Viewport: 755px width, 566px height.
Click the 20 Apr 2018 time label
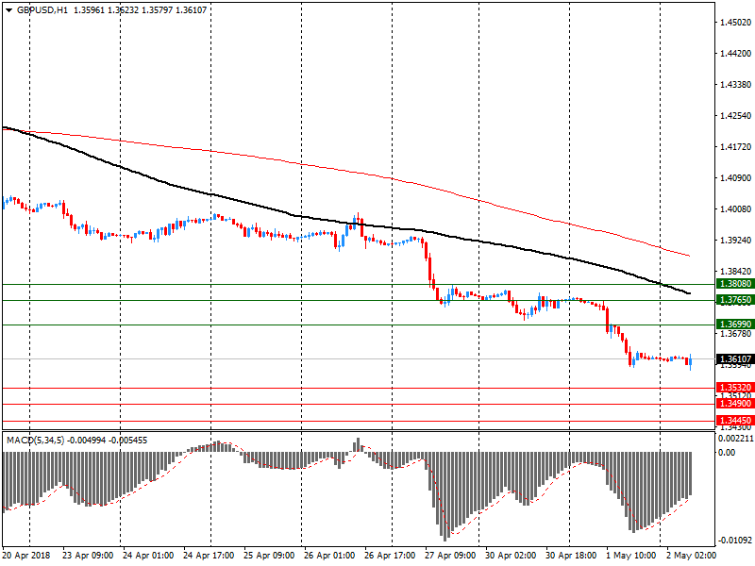(x=26, y=557)
